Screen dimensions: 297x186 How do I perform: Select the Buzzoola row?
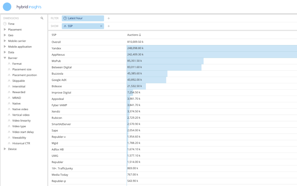click(174, 74)
